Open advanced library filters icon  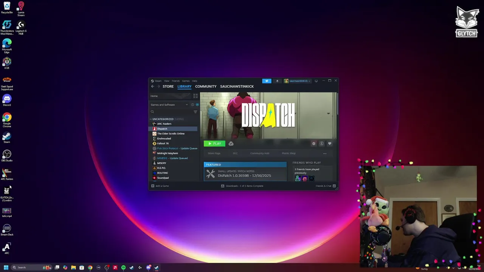point(195,112)
